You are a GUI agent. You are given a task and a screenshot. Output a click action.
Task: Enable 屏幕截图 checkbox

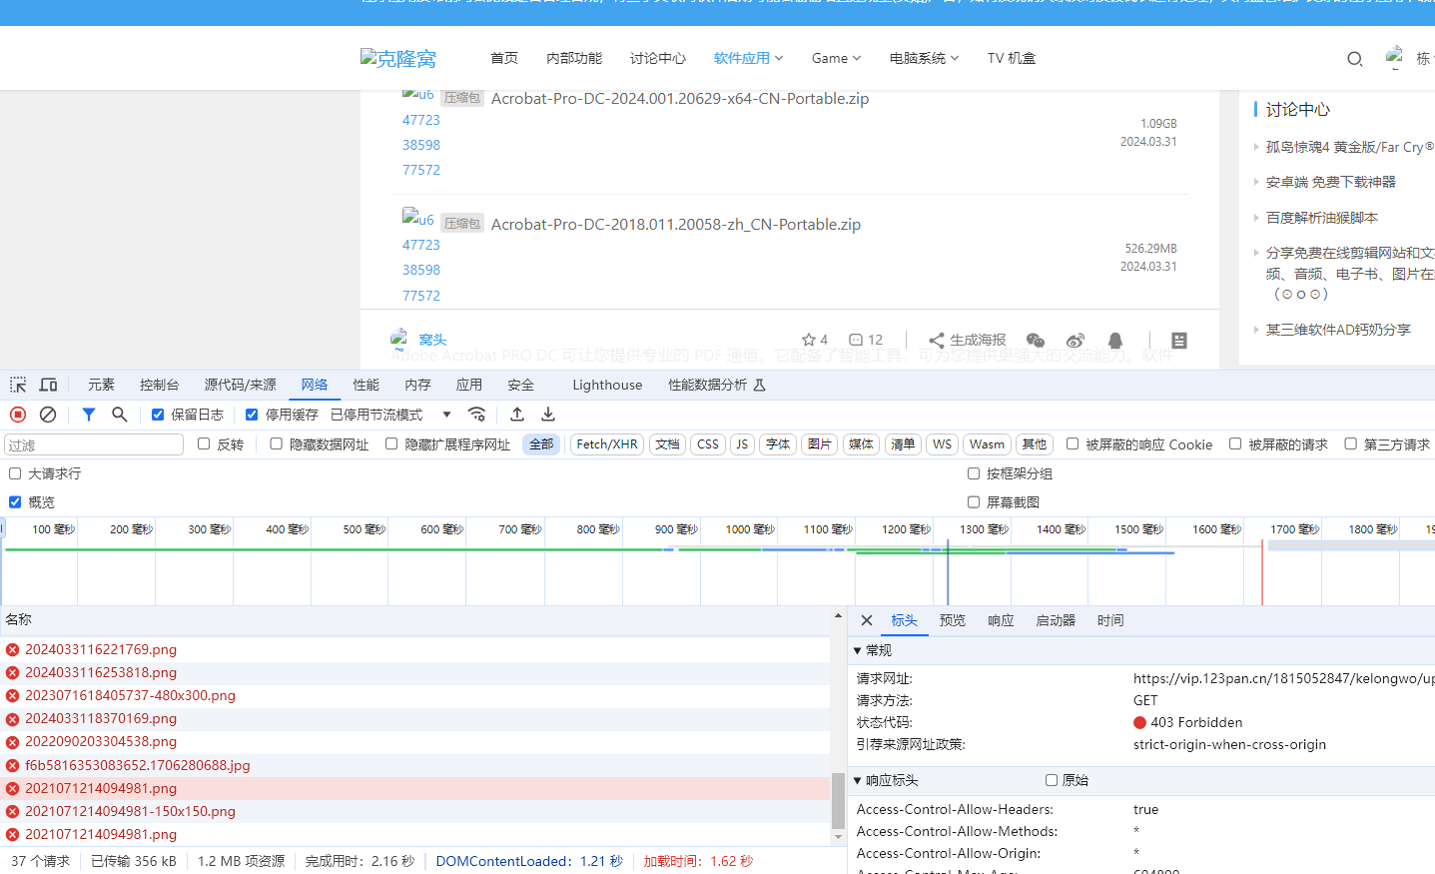[x=974, y=502]
